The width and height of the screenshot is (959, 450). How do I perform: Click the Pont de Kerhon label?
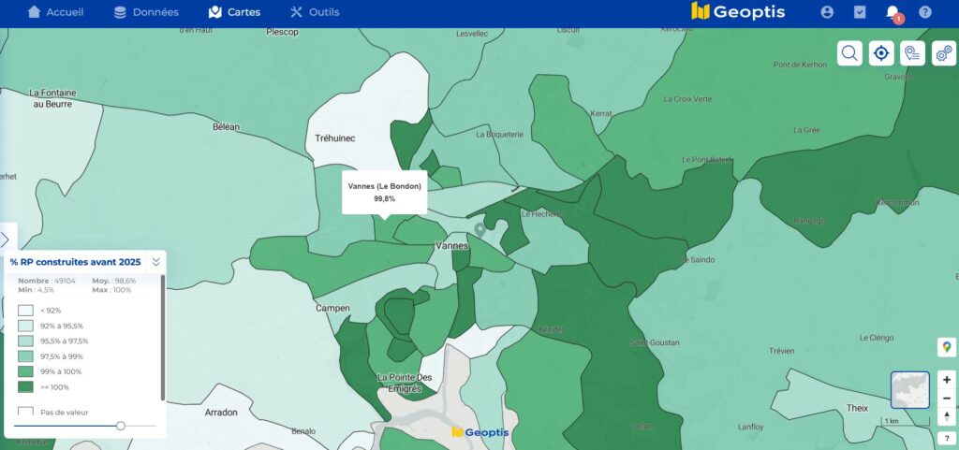click(x=800, y=65)
